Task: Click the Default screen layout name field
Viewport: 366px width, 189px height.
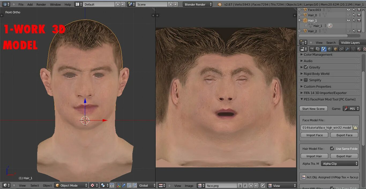Action: (99, 4)
